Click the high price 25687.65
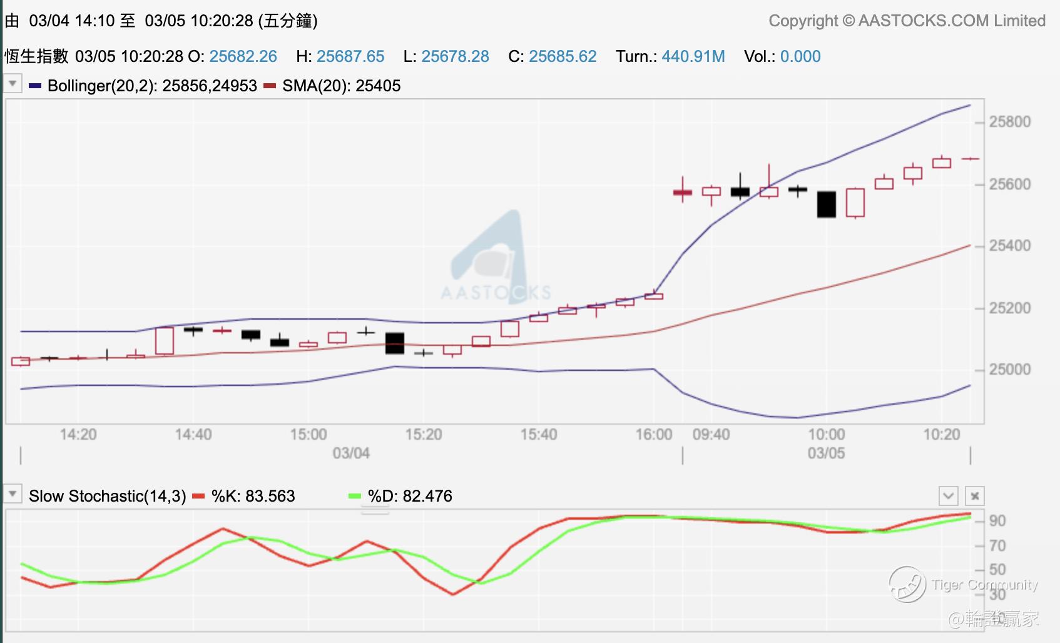This screenshot has height=643, width=1060. [350, 56]
